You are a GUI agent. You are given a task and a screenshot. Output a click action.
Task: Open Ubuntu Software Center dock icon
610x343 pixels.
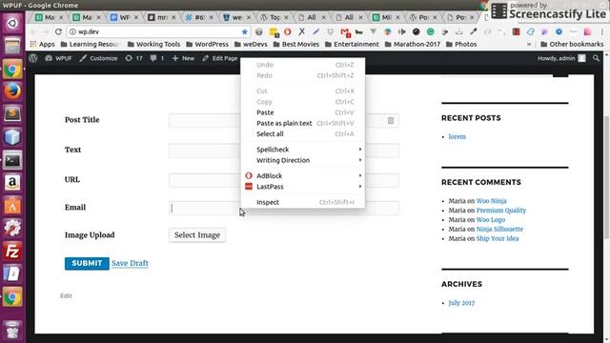click(x=12, y=206)
